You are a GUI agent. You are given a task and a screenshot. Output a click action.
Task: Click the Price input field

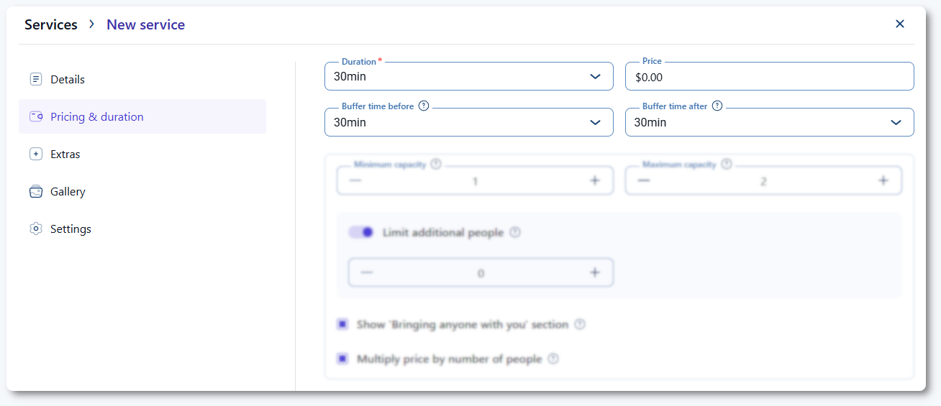click(769, 77)
